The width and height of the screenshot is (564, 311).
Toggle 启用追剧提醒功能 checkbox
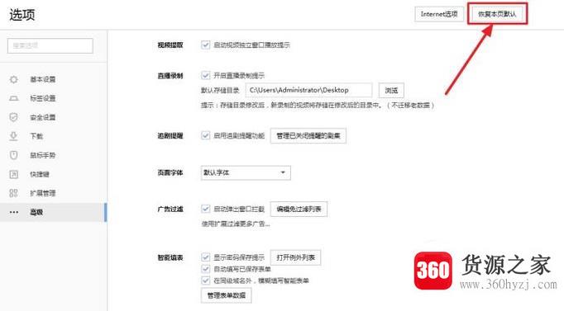[205, 135]
